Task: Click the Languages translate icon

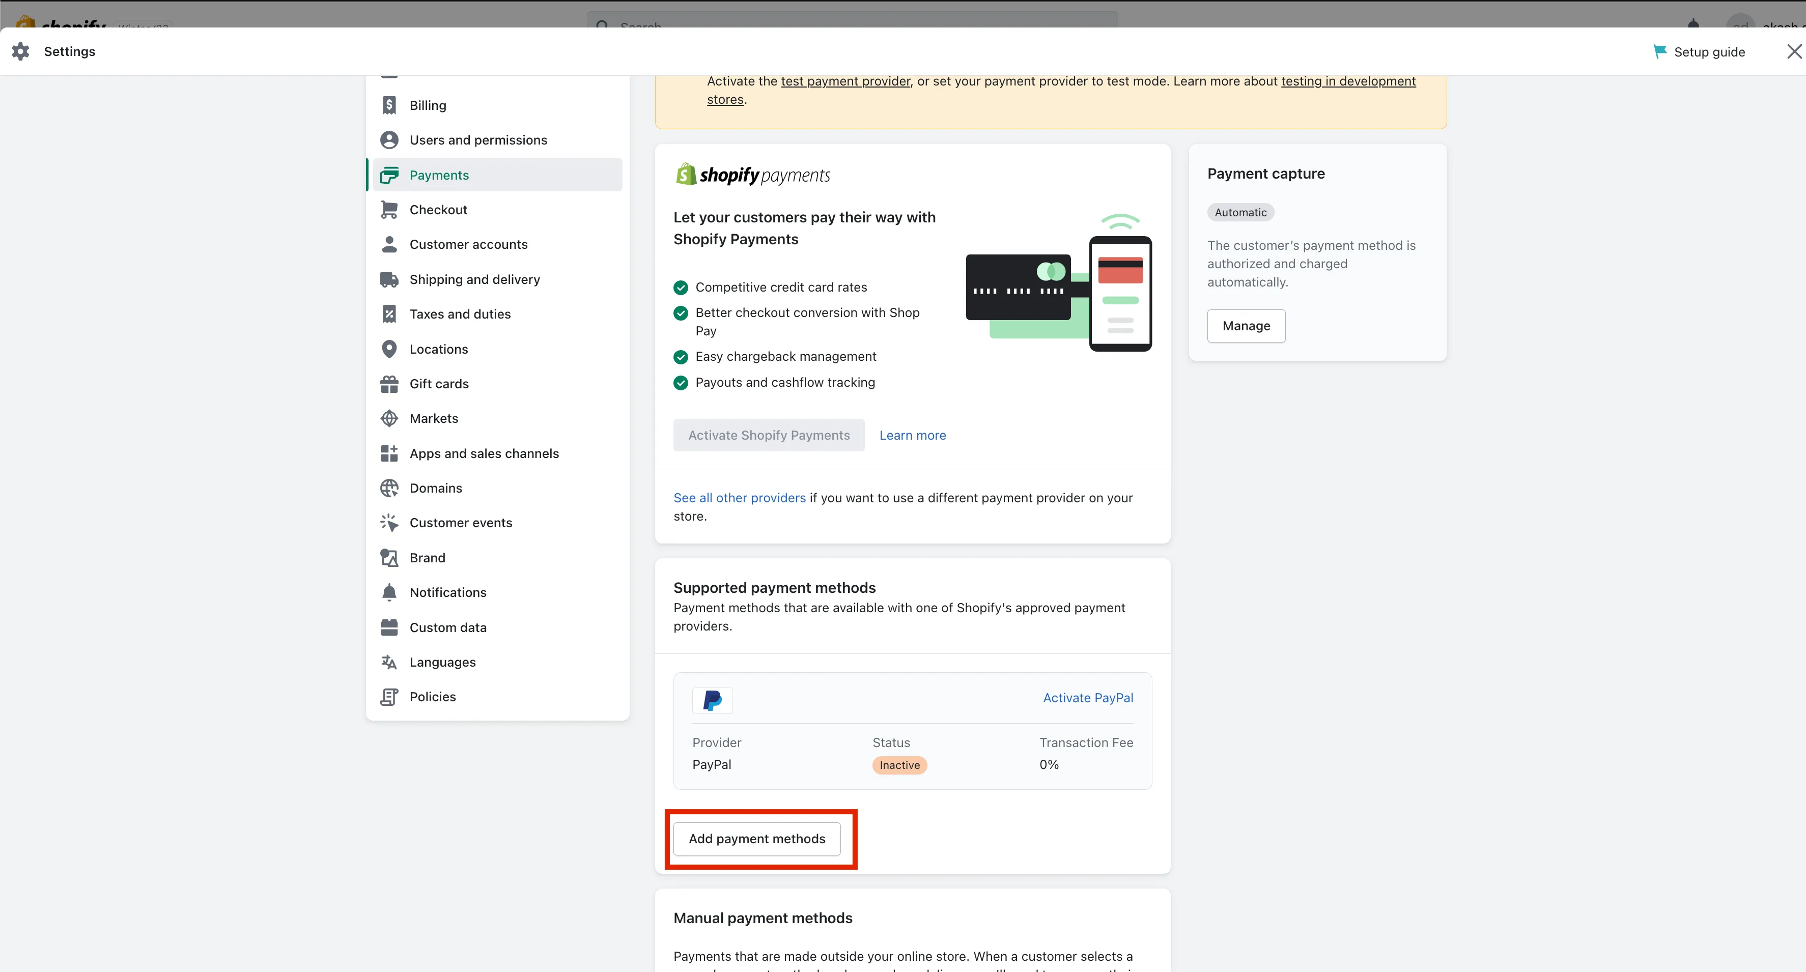Action: [x=389, y=662]
